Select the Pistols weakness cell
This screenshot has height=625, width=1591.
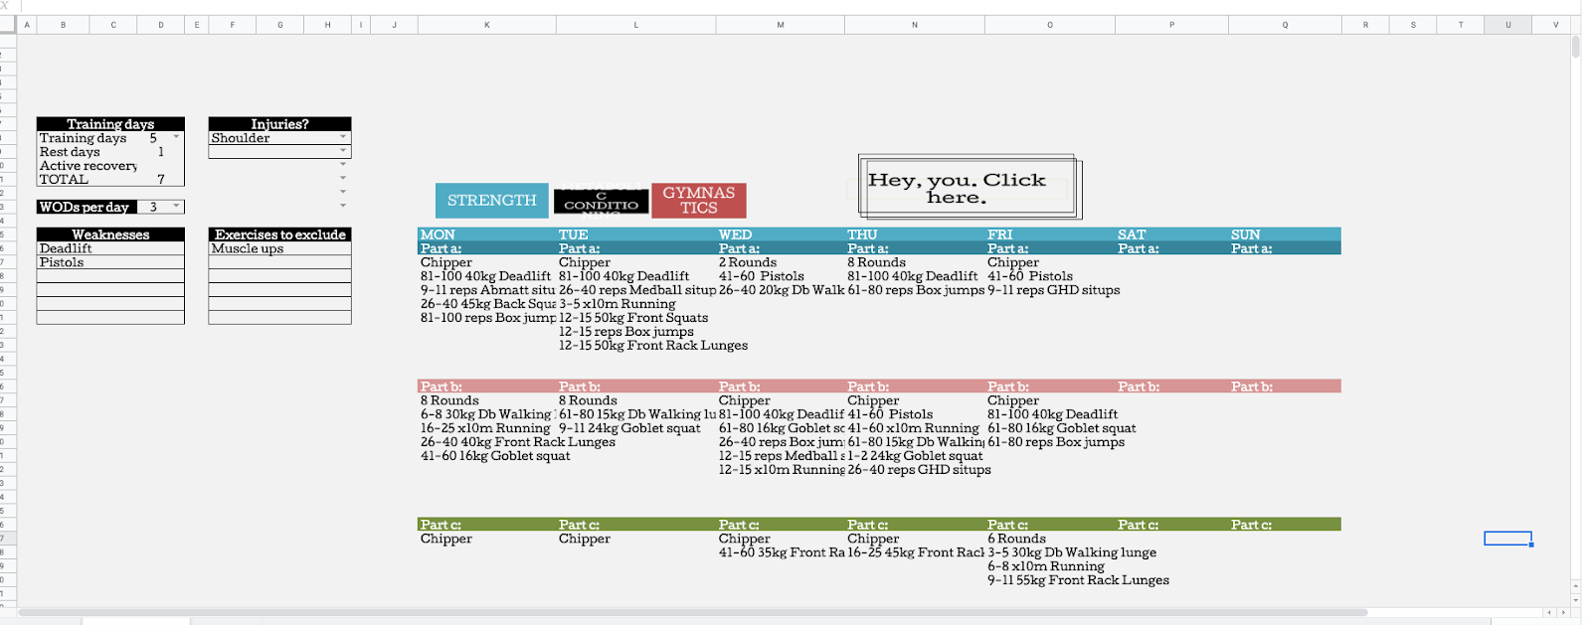(110, 262)
